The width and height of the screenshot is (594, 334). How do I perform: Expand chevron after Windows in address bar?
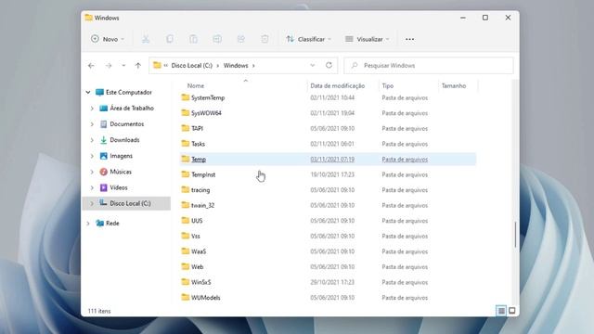(253, 66)
